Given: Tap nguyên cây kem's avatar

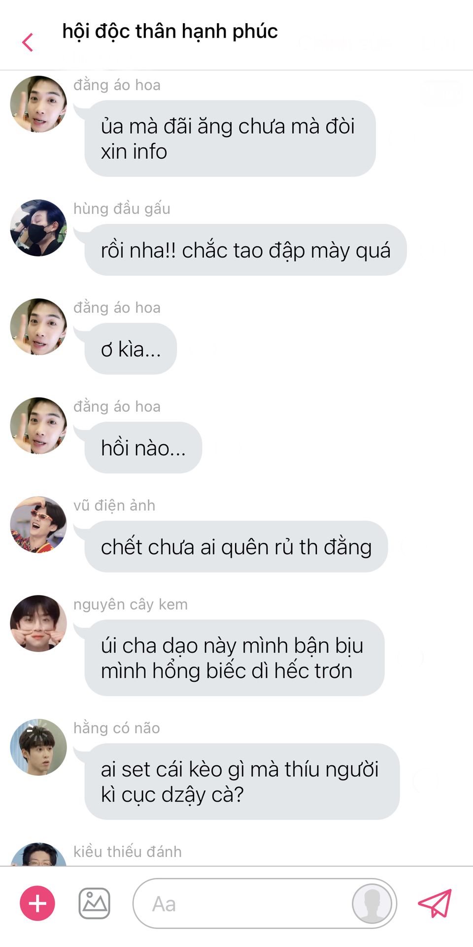Looking at the screenshot, I should tap(38, 623).
